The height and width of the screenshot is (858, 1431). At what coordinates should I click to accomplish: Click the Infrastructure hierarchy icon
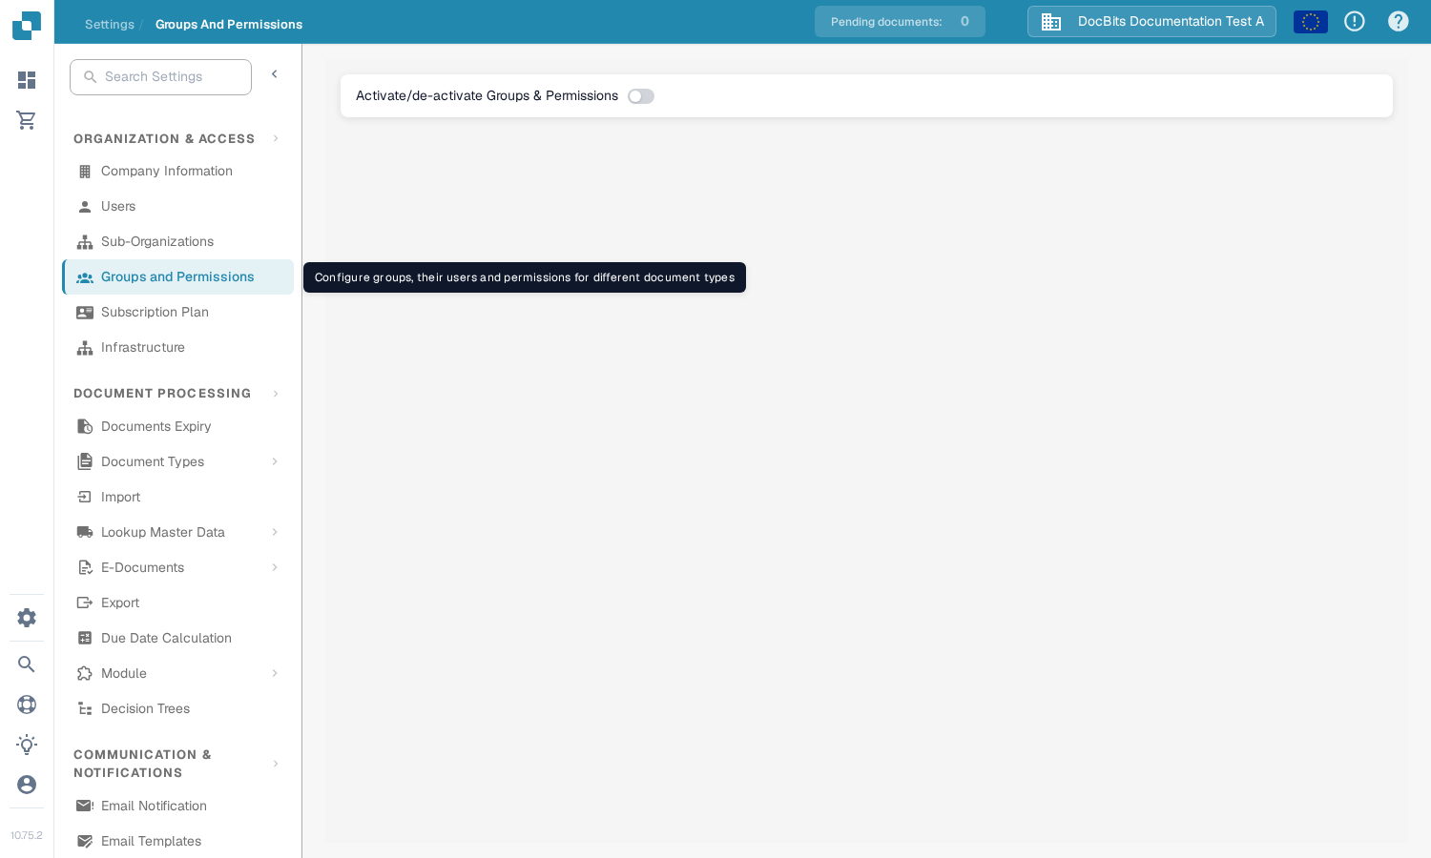[85, 348]
